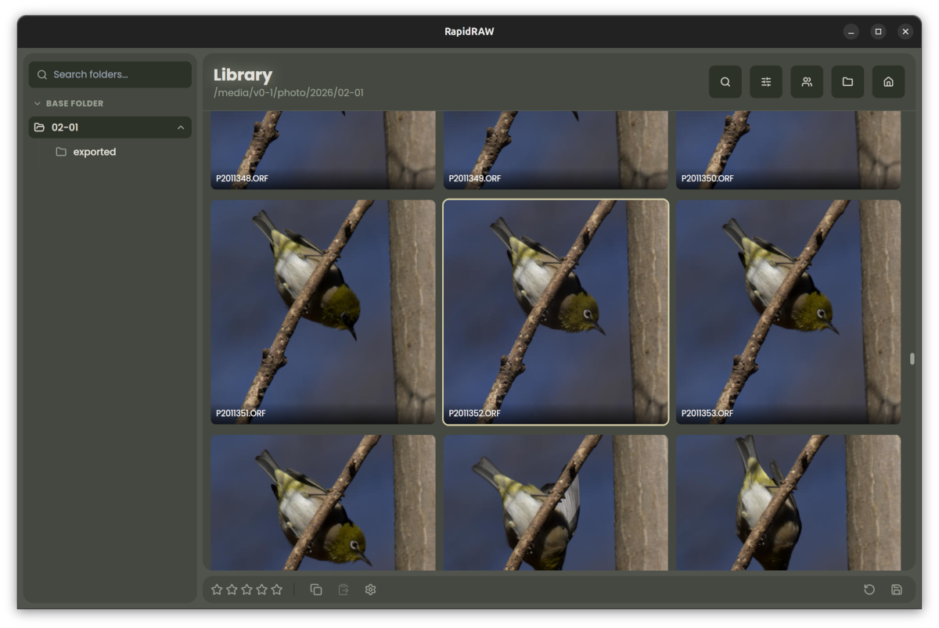Set rating to five stars
939x628 pixels.
[276, 590]
